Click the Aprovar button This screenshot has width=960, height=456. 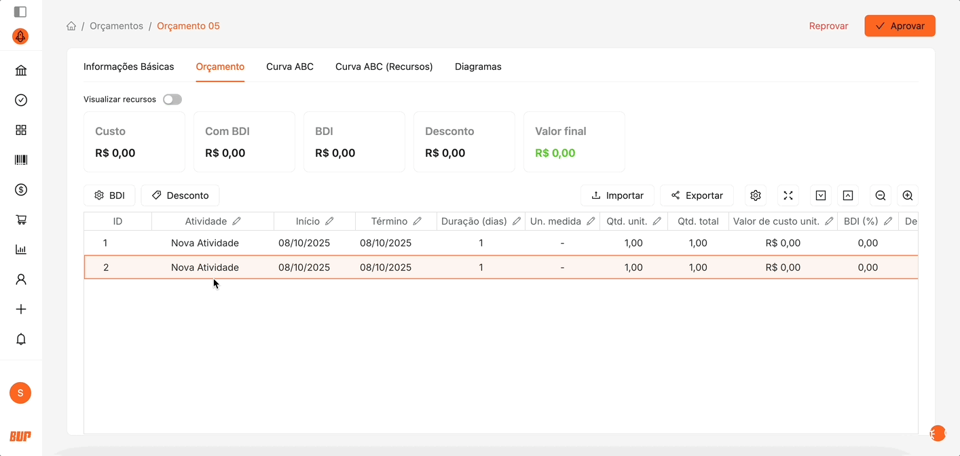coord(900,26)
